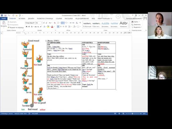Open the change case Aa dropdown

click(x=50, y=23)
